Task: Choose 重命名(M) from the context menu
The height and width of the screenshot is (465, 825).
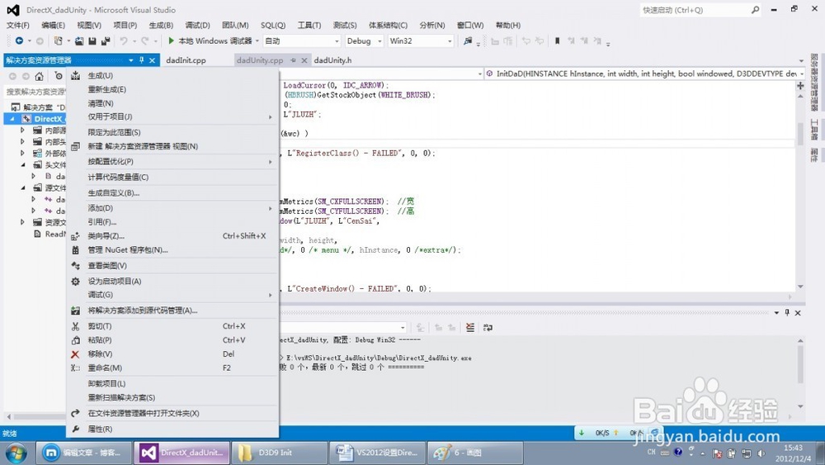Action: 173,368
